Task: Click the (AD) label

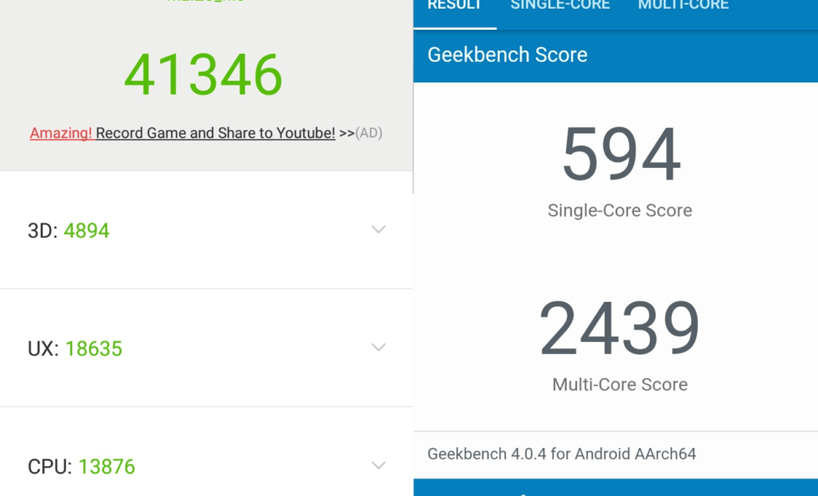Action: point(369,133)
